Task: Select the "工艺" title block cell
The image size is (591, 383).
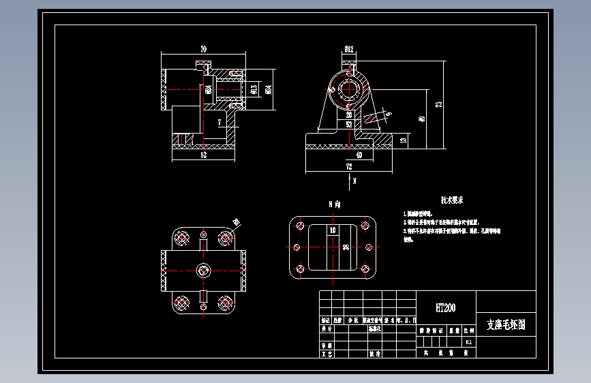Action: [327, 354]
